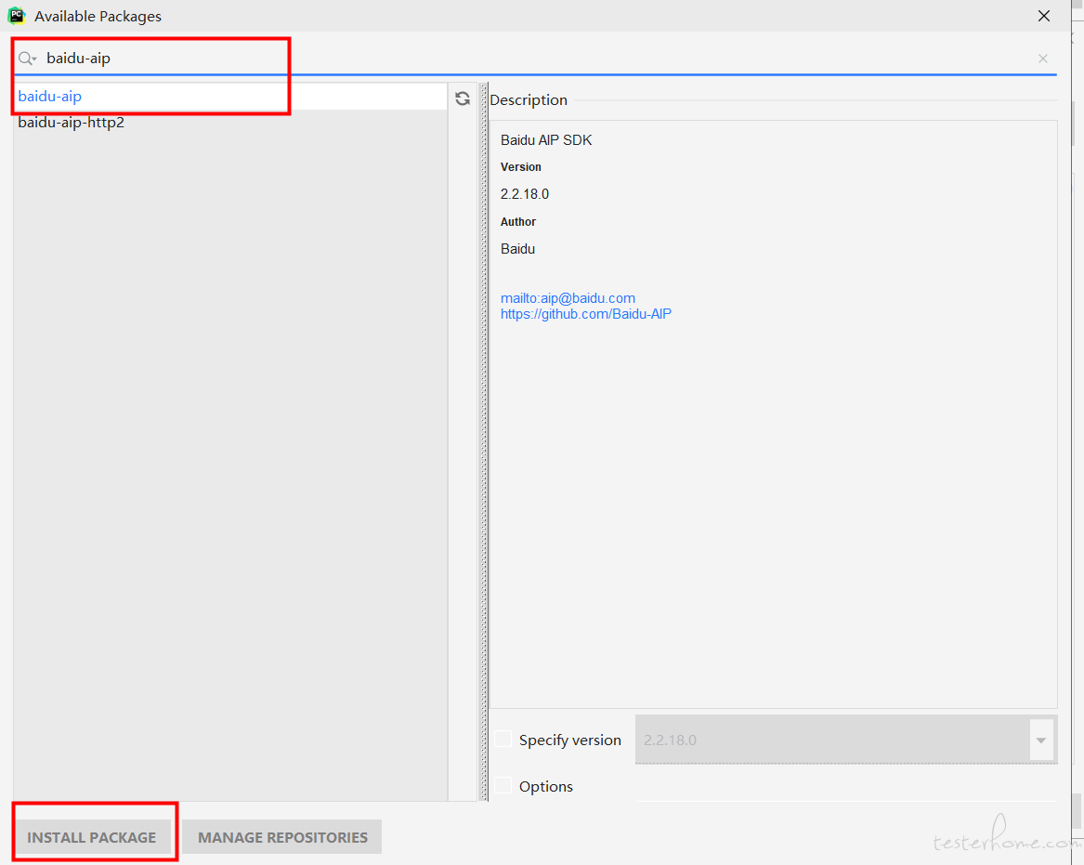Click into the package search field
Image resolution: width=1084 pixels, height=865 pixels.
tap(536, 59)
